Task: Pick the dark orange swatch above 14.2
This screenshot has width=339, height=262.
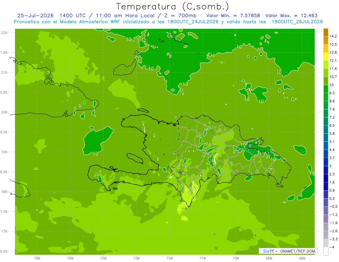Action: pyautogui.click(x=326, y=33)
